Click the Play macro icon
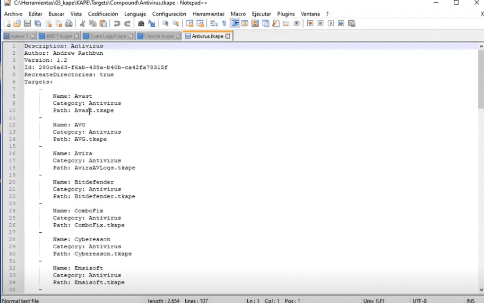Viewport: 484px width, 303px height. coord(330,24)
